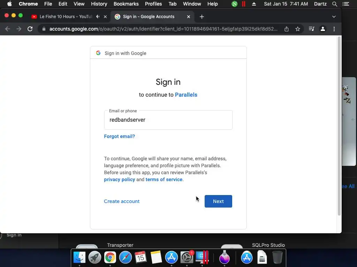357x267 pixels.
Task: Open Calendar from the Dock
Action: coord(140,258)
